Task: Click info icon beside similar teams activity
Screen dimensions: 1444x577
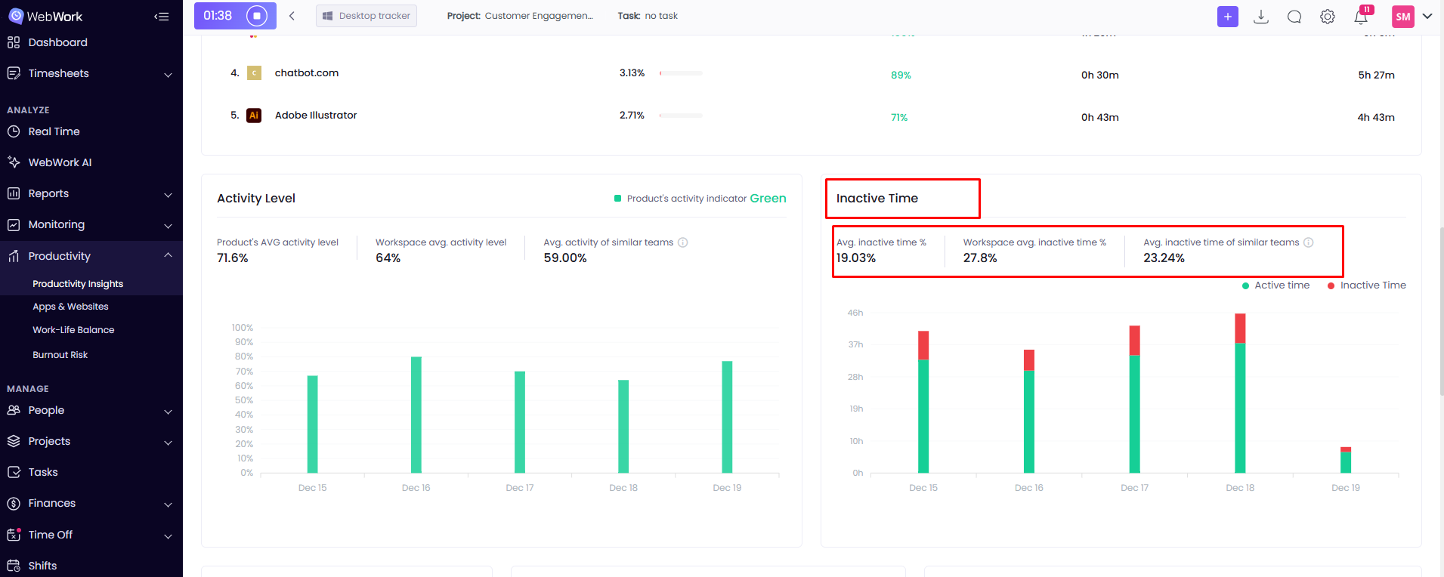Action: (x=683, y=242)
